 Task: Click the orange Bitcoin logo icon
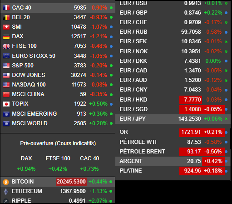coord(6,182)
